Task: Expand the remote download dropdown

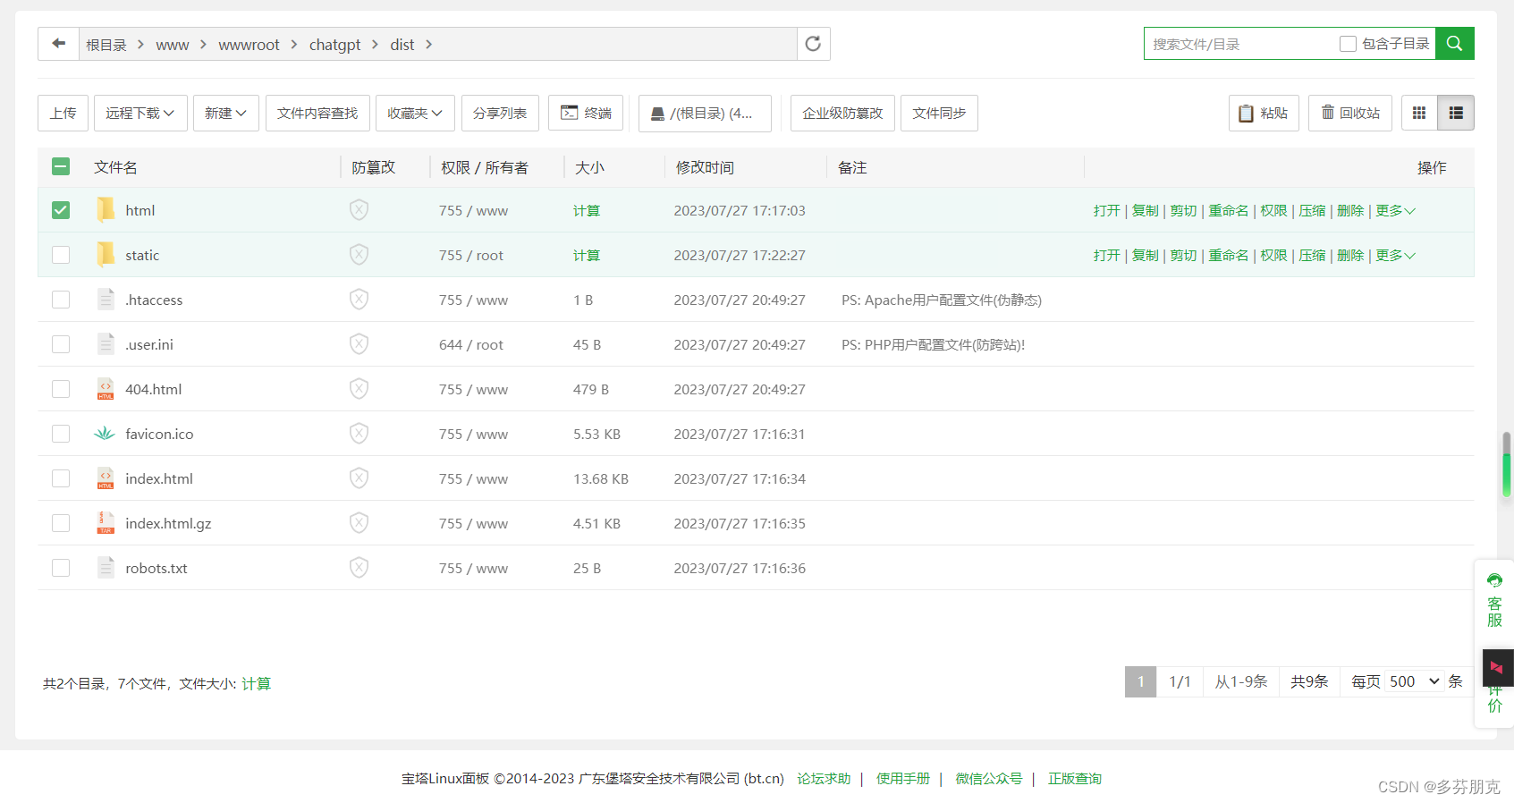Action: pos(140,113)
